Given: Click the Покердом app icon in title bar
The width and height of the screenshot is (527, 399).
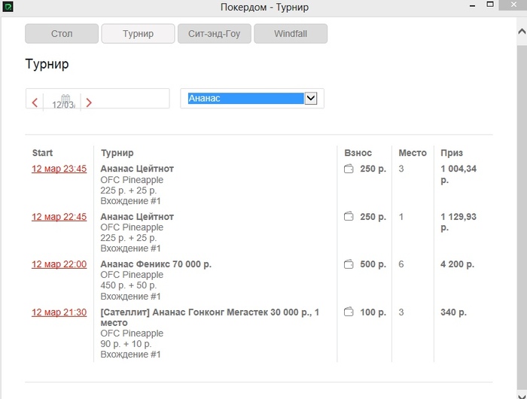Looking at the screenshot, I should (x=7, y=8).
